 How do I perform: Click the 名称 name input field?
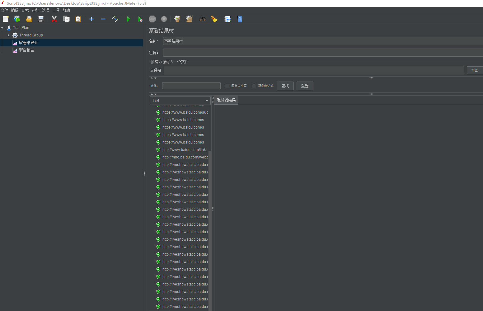[323, 41]
